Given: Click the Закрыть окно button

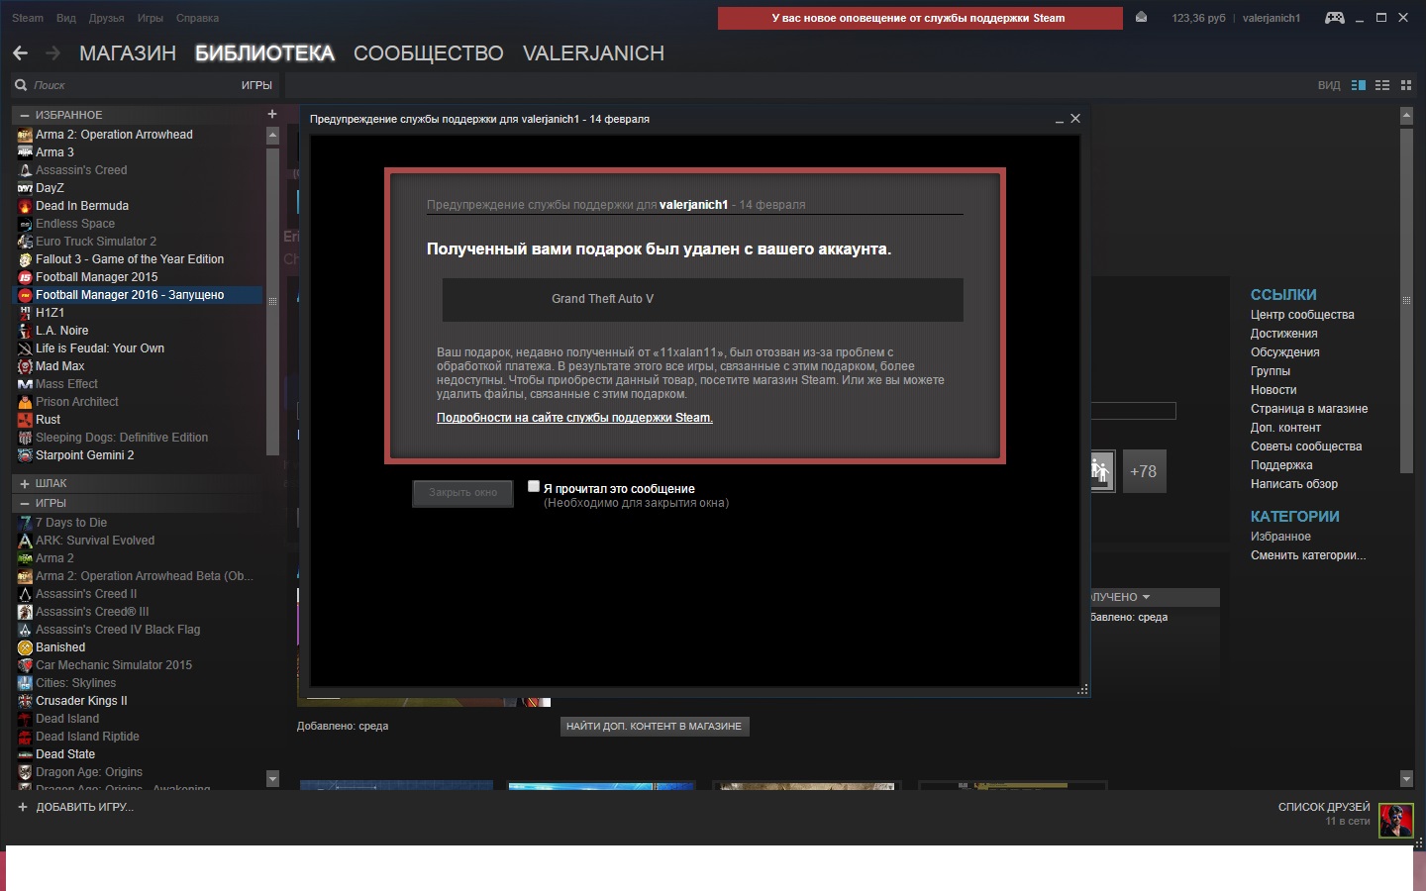Looking at the screenshot, I should pos(462,493).
